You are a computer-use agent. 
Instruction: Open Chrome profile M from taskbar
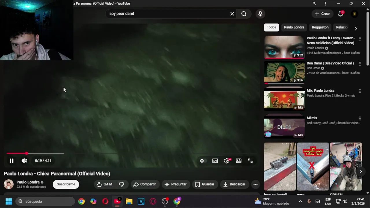click(x=177, y=201)
